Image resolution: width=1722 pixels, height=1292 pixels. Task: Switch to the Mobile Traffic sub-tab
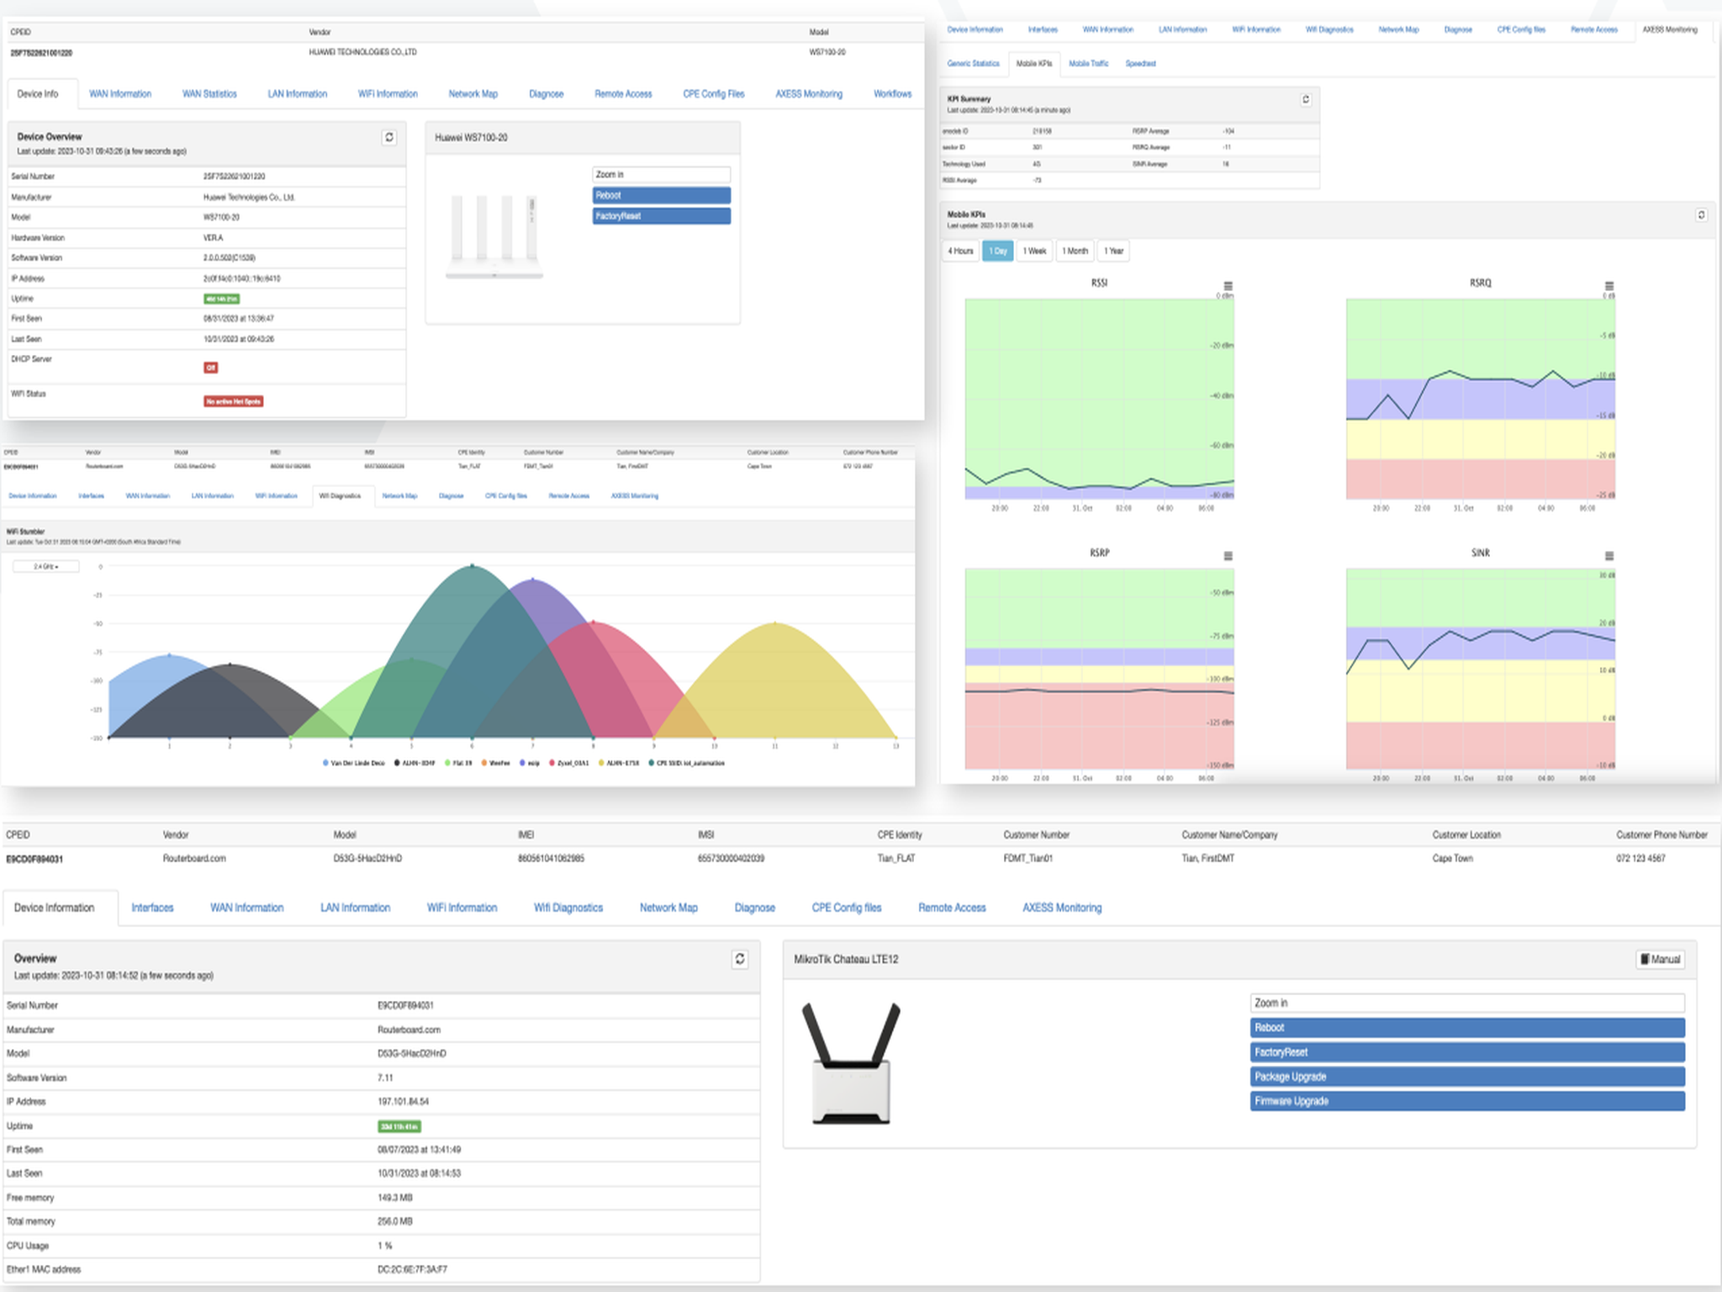click(x=1088, y=64)
